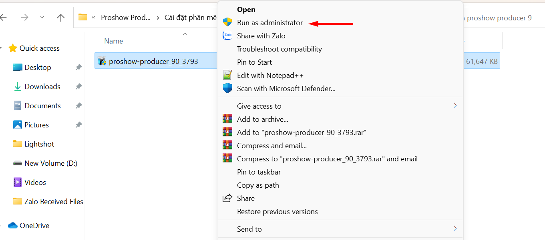The height and width of the screenshot is (240, 545).
Task: Click the Run as administrator shield icon
Action: 227,22
